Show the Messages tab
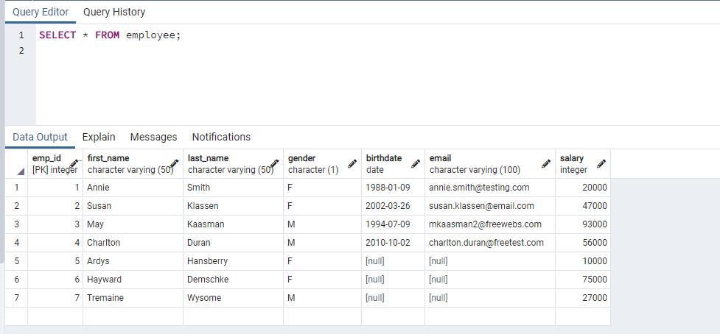 tap(153, 137)
